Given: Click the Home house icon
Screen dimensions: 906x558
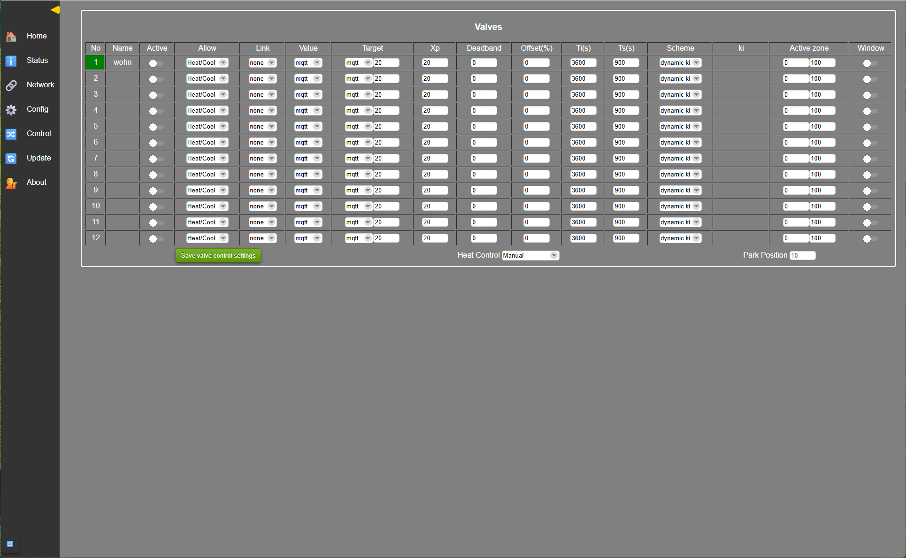Looking at the screenshot, I should pyautogui.click(x=11, y=36).
